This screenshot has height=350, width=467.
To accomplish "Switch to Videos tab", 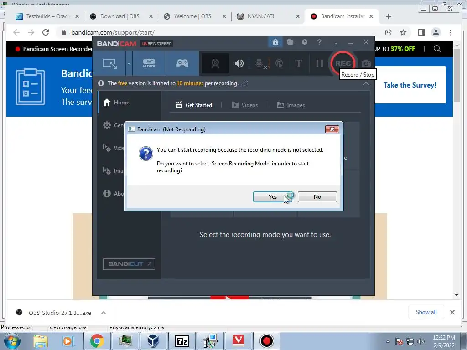I will 244,105.
